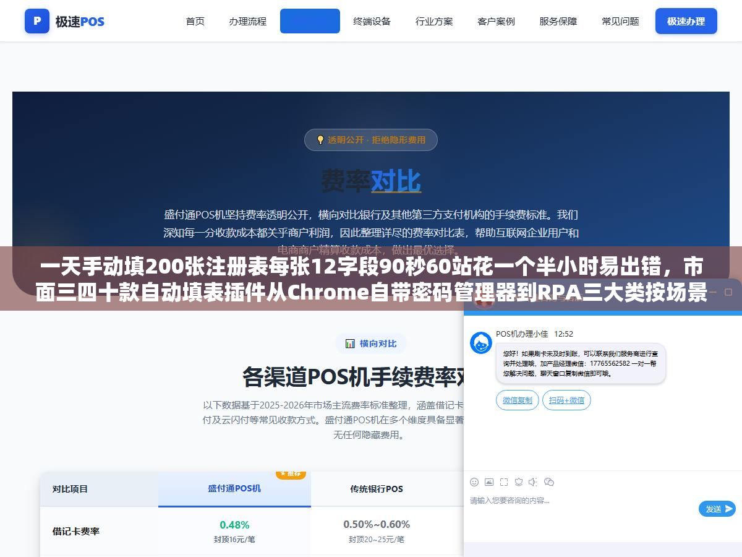
Task: Open the emoji picker in chat toolbar
Action: [474, 482]
